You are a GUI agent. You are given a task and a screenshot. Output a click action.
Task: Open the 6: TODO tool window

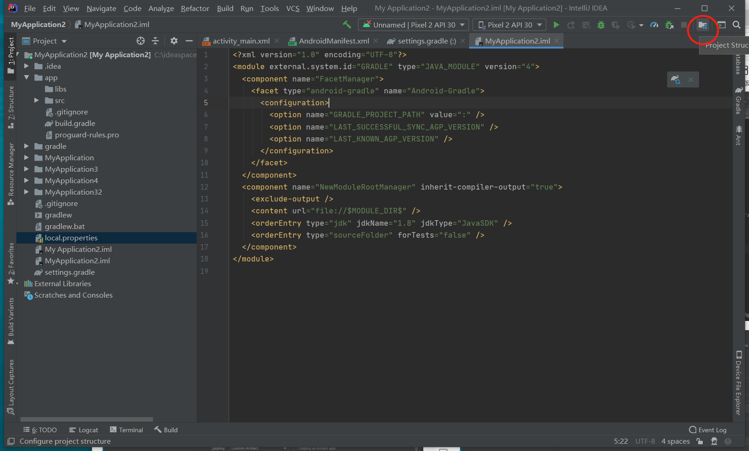pyautogui.click(x=40, y=430)
